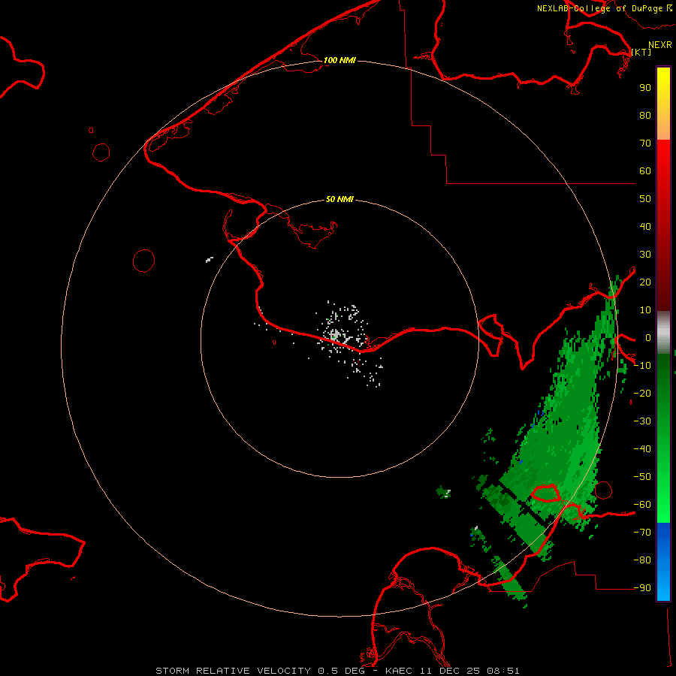Pick the gray zero-velocity color bar segment

pyautogui.click(x=663, y=333)
